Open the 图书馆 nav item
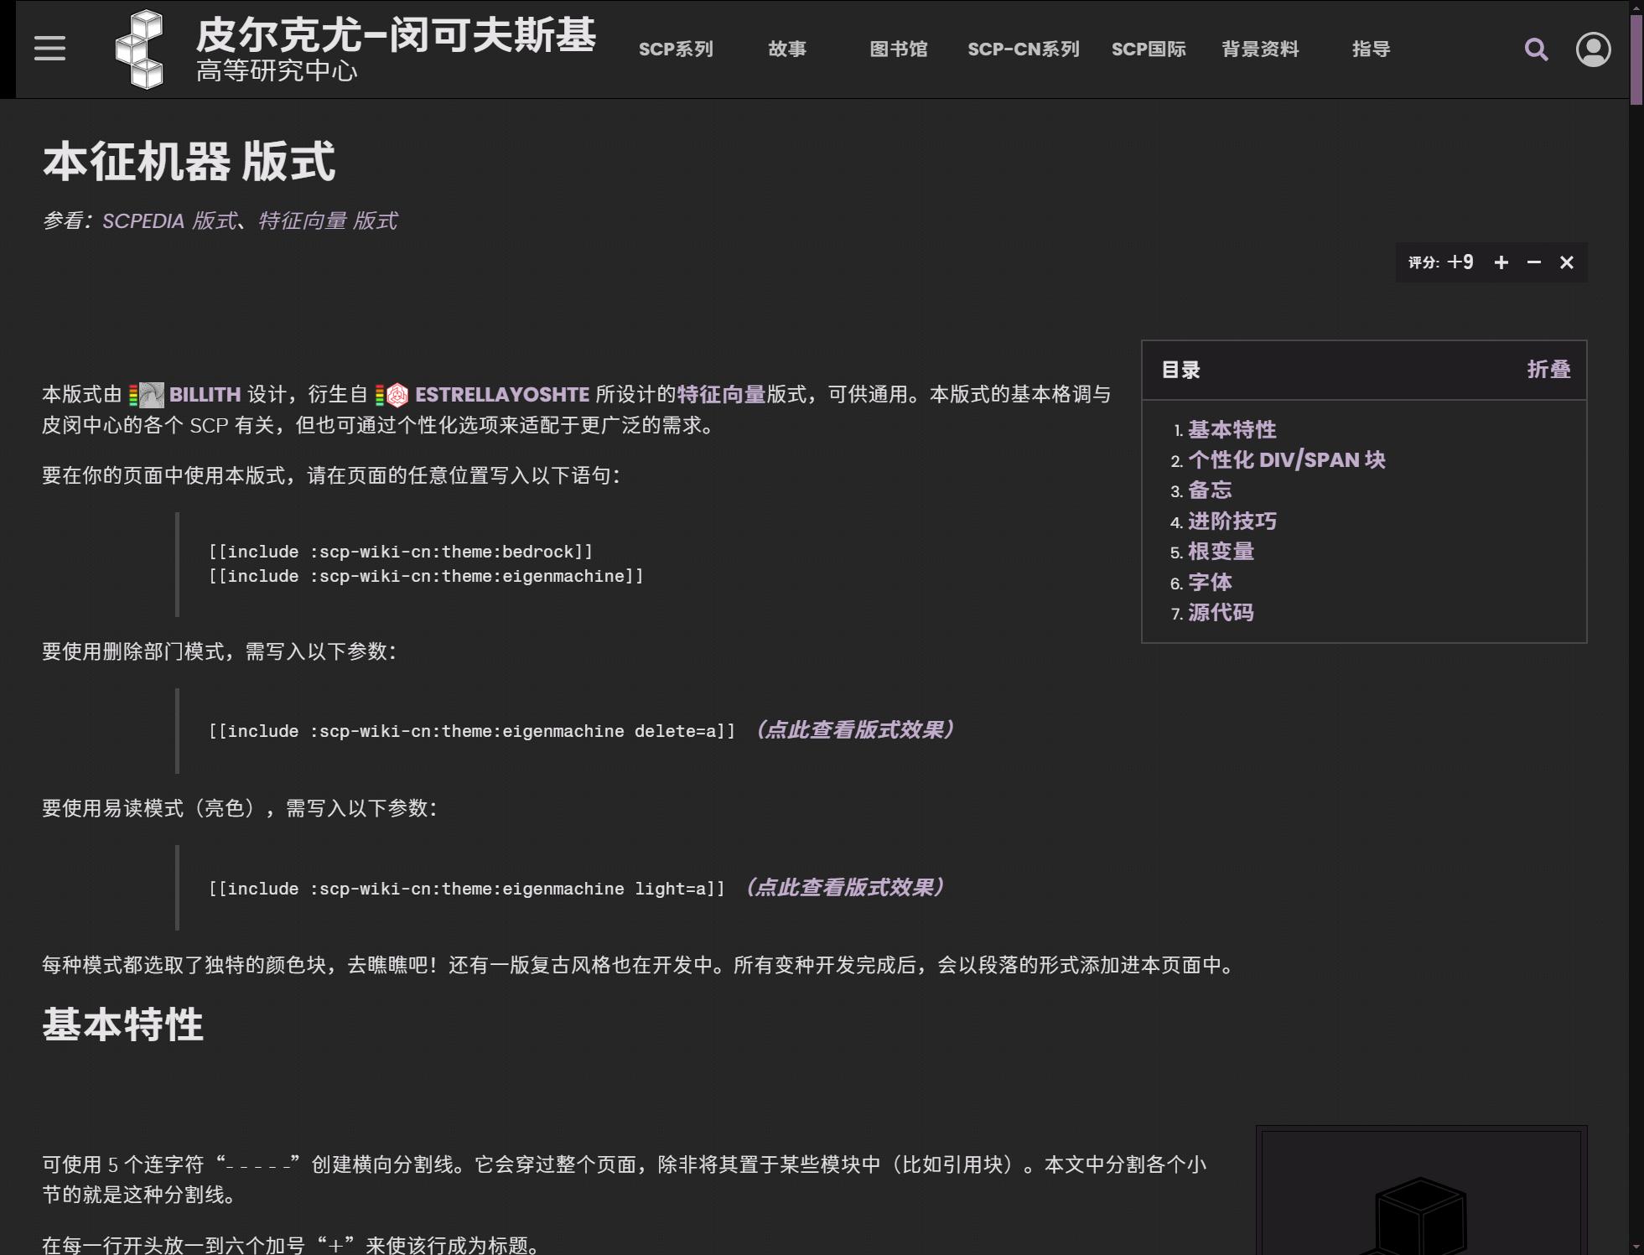 pos(898,49)
